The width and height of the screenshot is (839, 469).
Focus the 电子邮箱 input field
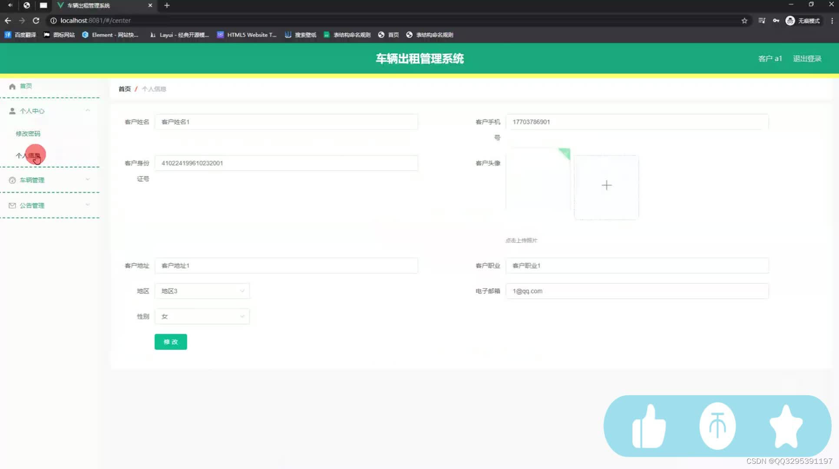point(637,291)
